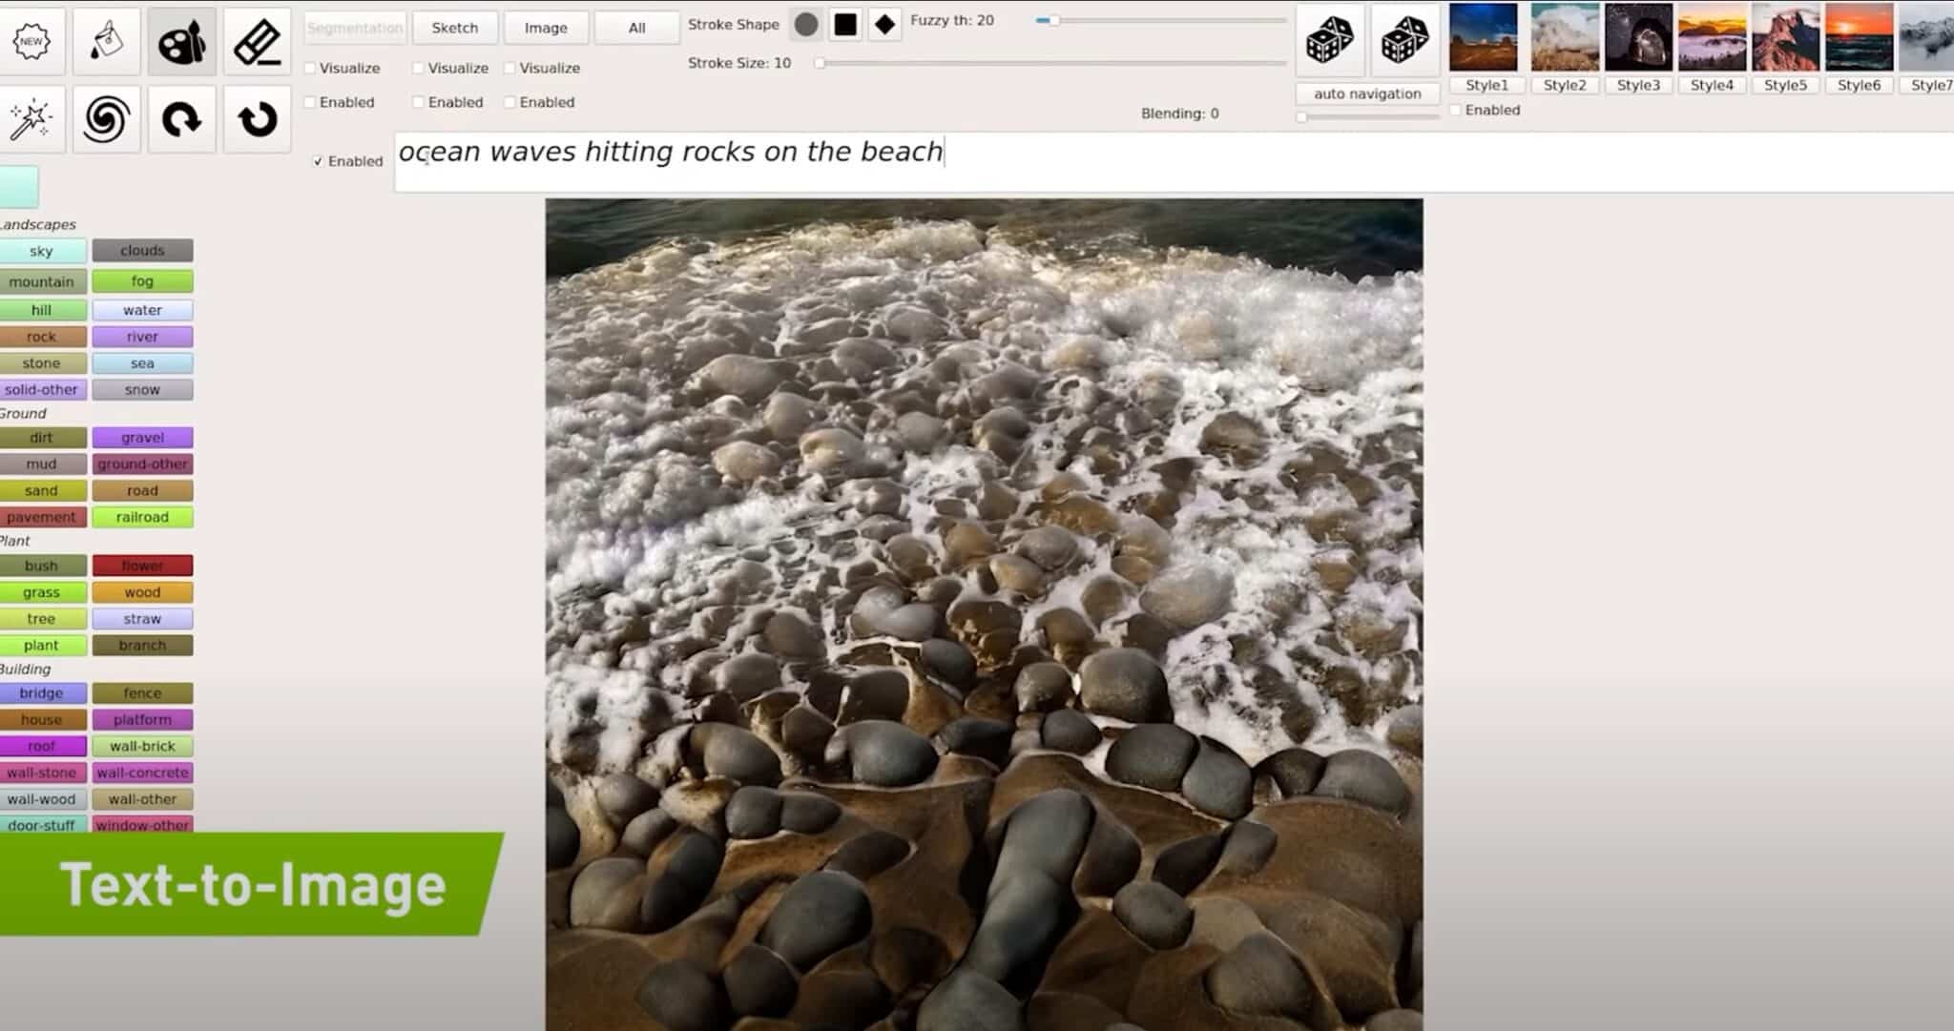Adjust the Stroke Size slider

(820, 63)
